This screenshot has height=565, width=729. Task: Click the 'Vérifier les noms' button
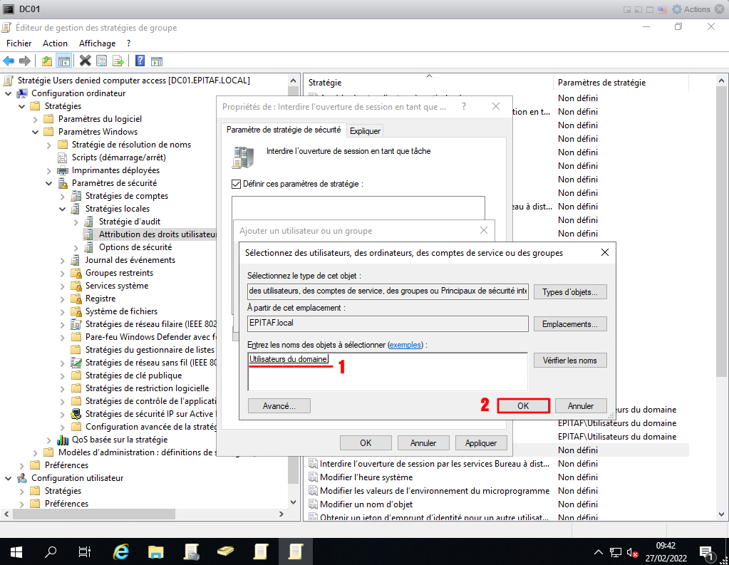(569, 361)
